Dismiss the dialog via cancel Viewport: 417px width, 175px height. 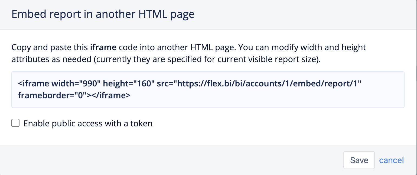(391, 160)
